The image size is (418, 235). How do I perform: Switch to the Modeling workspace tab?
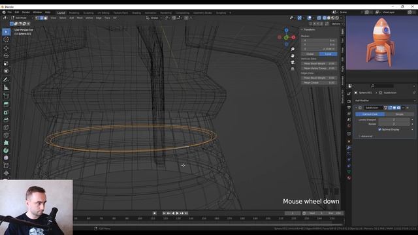(74, 13)
